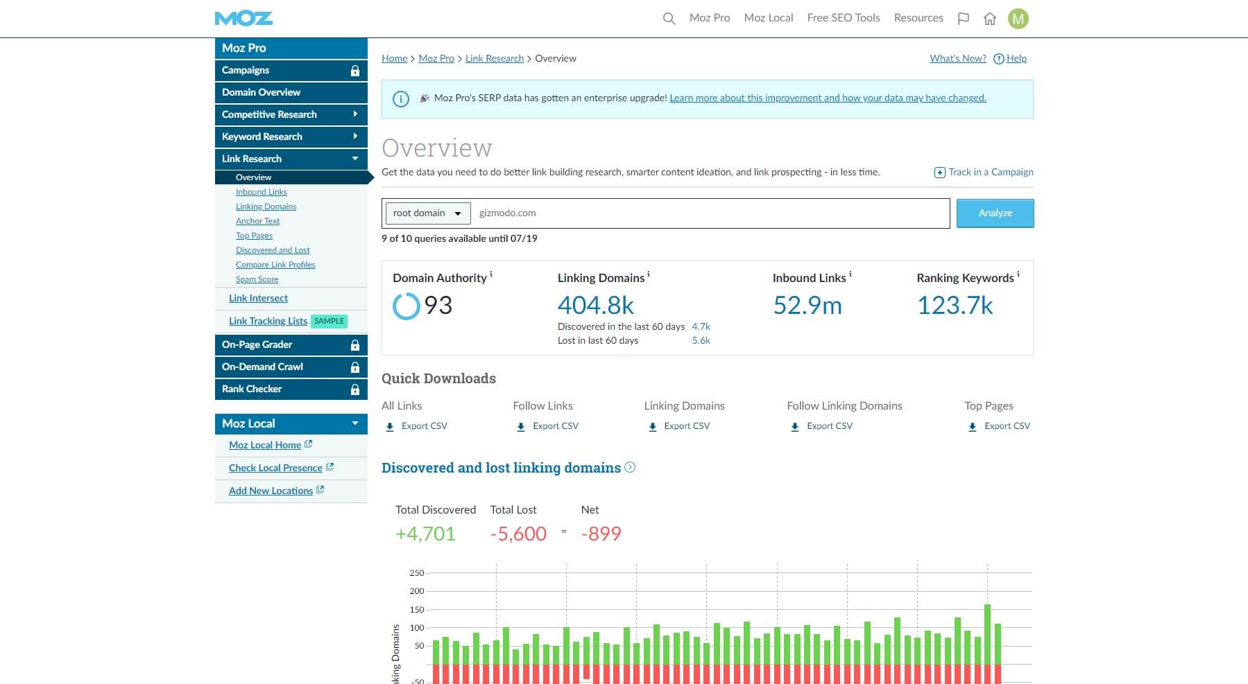Click external link icon beside Check Local Presence
This screenshot has width=1248, height=684.
coord(330,467)
